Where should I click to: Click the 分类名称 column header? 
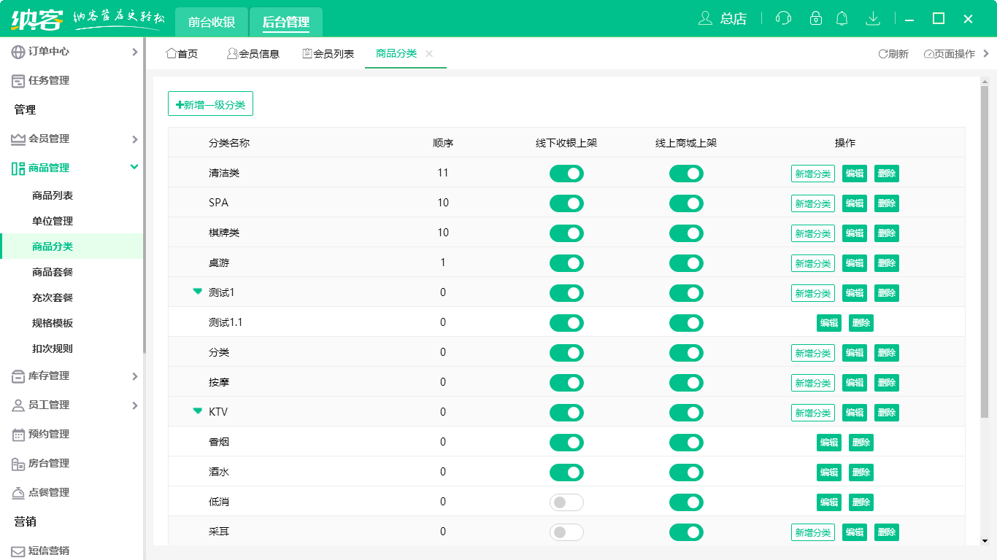(229, 143)
